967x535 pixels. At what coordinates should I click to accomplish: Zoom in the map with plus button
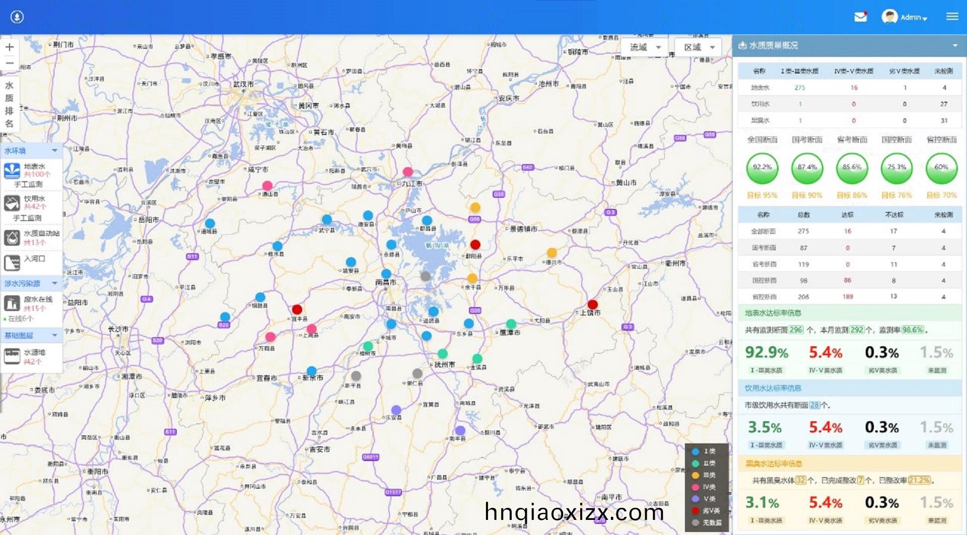tap(10, 47)
